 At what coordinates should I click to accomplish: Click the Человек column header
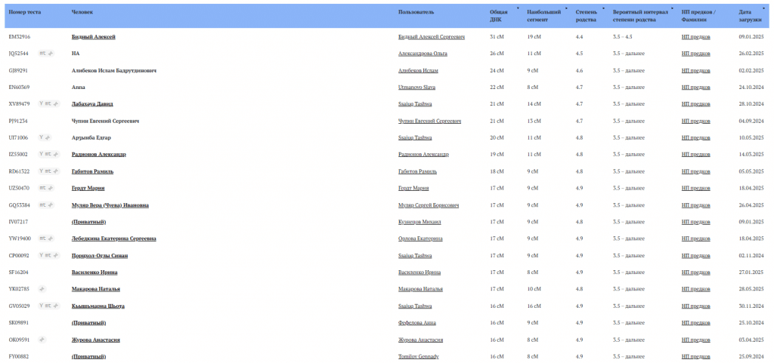coord(83,13)
